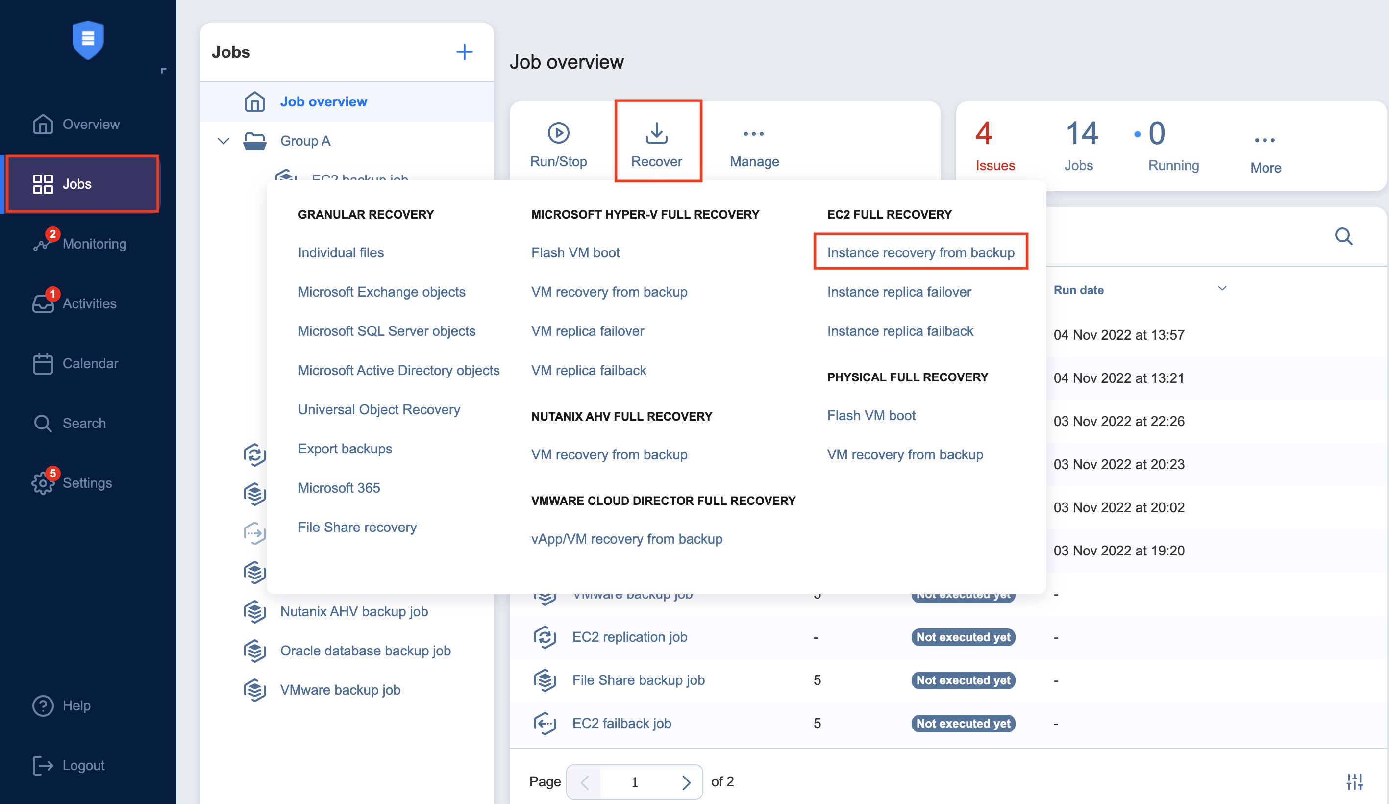The height and width of the screenshot is (804, 1389).
Task: Go to next page with right arrow
Action: click(x=686, y=781)
